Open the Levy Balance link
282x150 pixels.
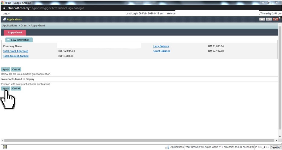coord(161,46)
